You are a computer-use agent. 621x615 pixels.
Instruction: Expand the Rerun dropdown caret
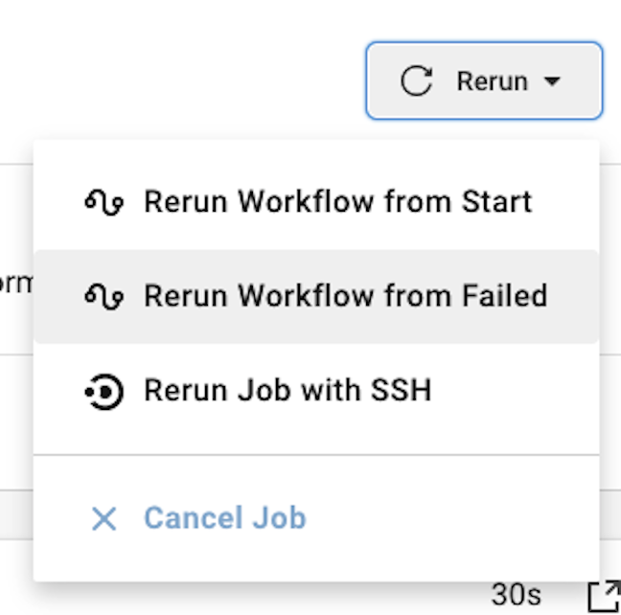click(552, 81)
